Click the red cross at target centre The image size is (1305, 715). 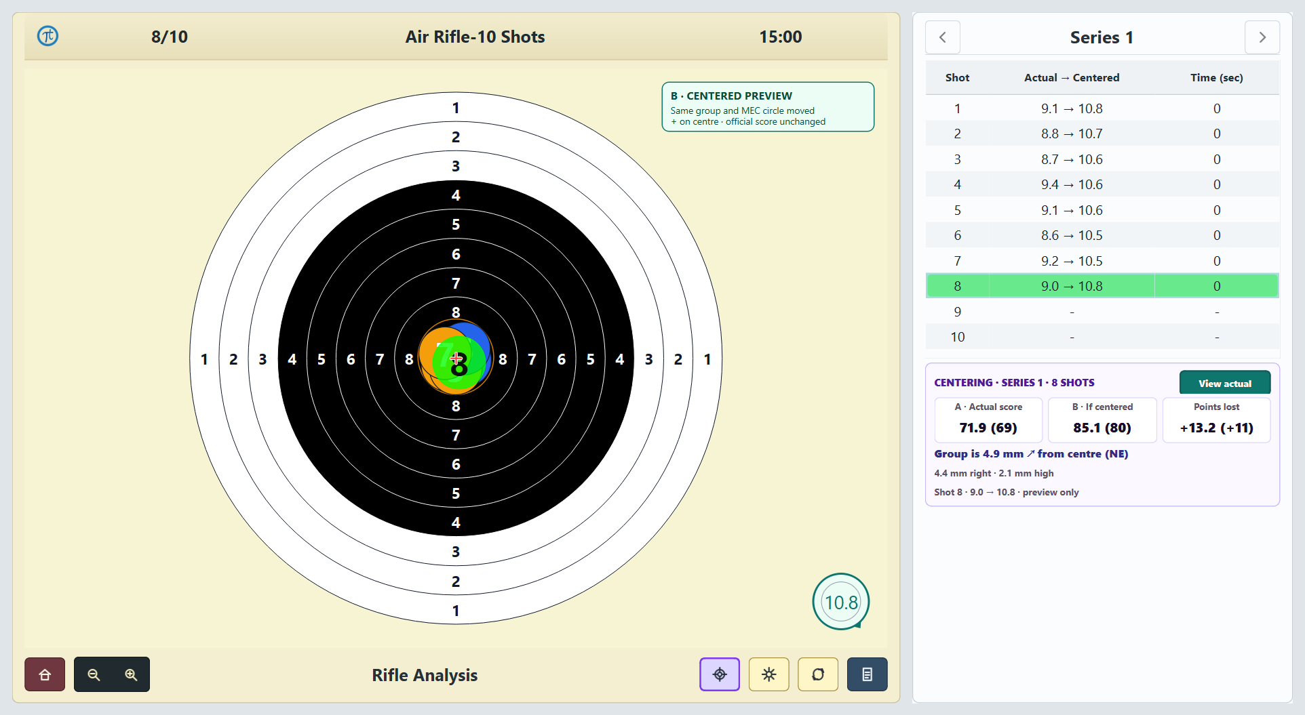point(456,358)
